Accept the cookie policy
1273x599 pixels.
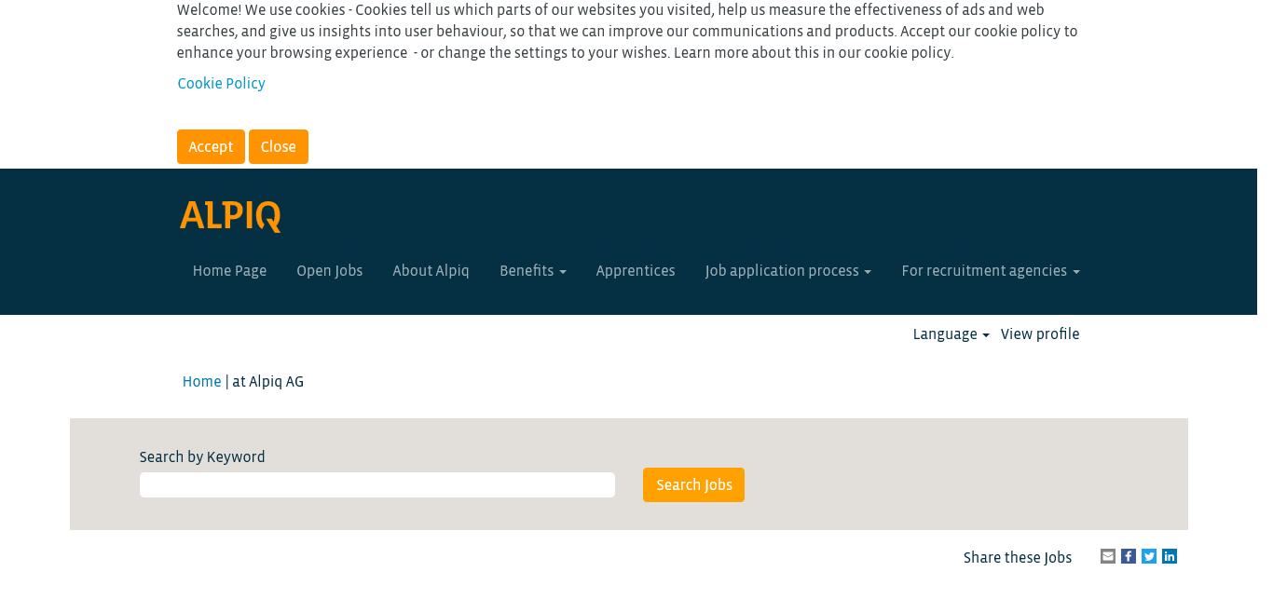click(x=211, y=147)
